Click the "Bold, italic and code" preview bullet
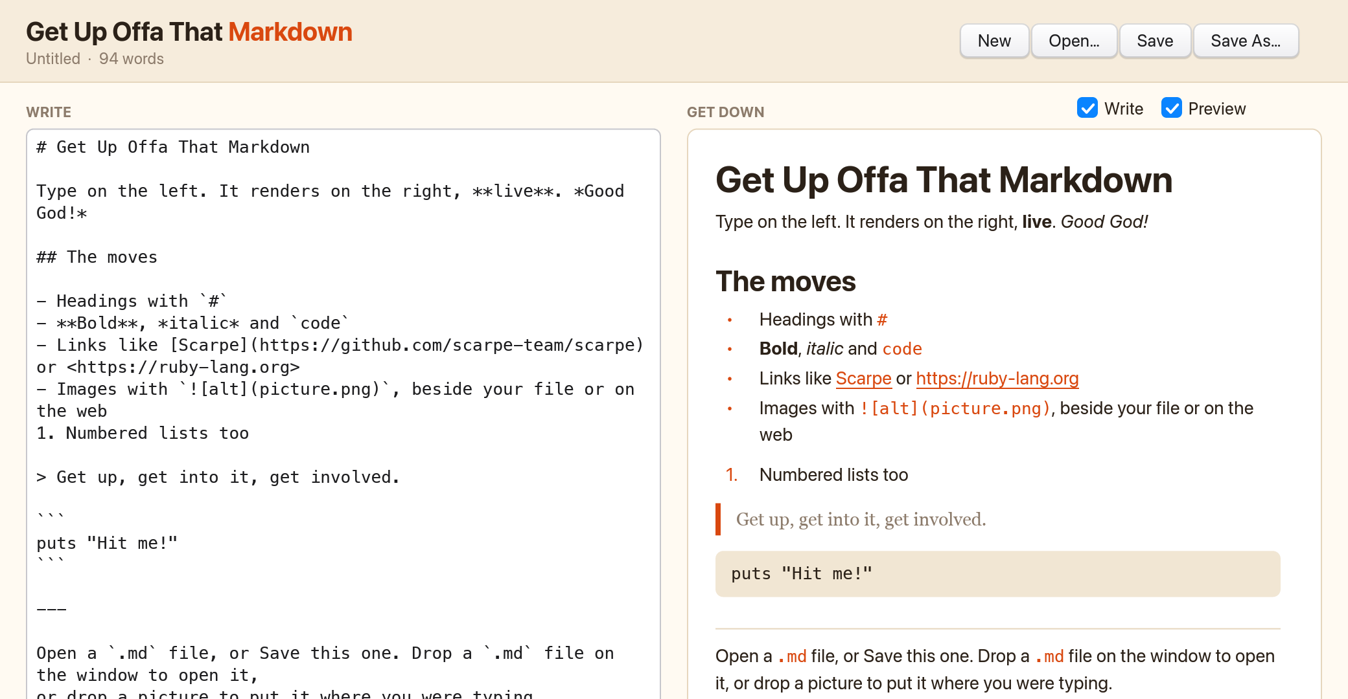 [841, 349]
